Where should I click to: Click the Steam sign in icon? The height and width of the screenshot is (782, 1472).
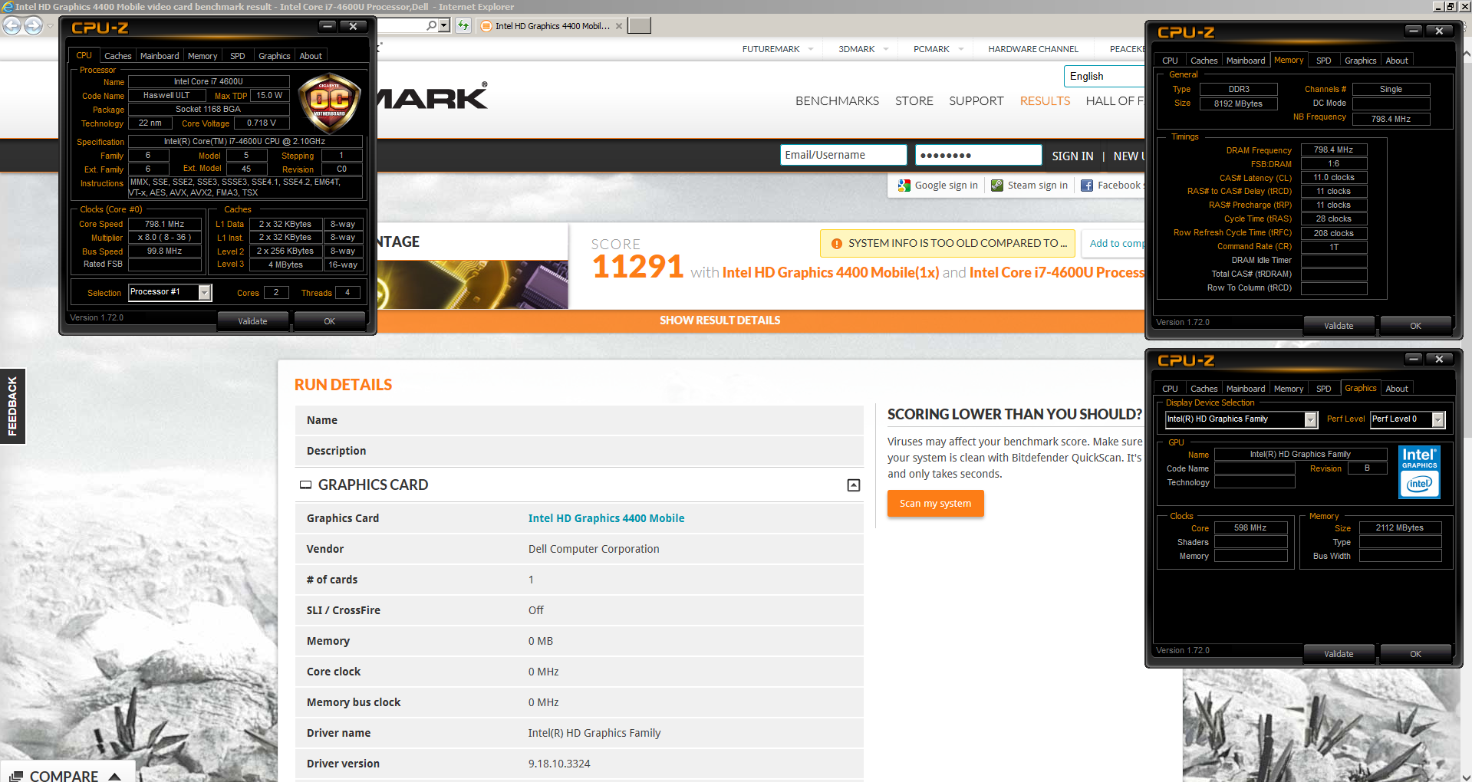[x=997, y=186]
